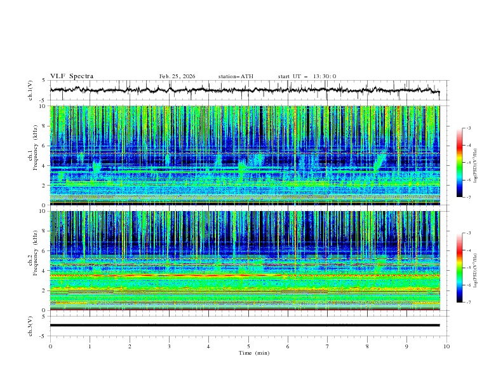The image size is (503, 389).
Task: Click the ch.2 "Frequency (kHz)" axis label
Action: click(36, 252)
